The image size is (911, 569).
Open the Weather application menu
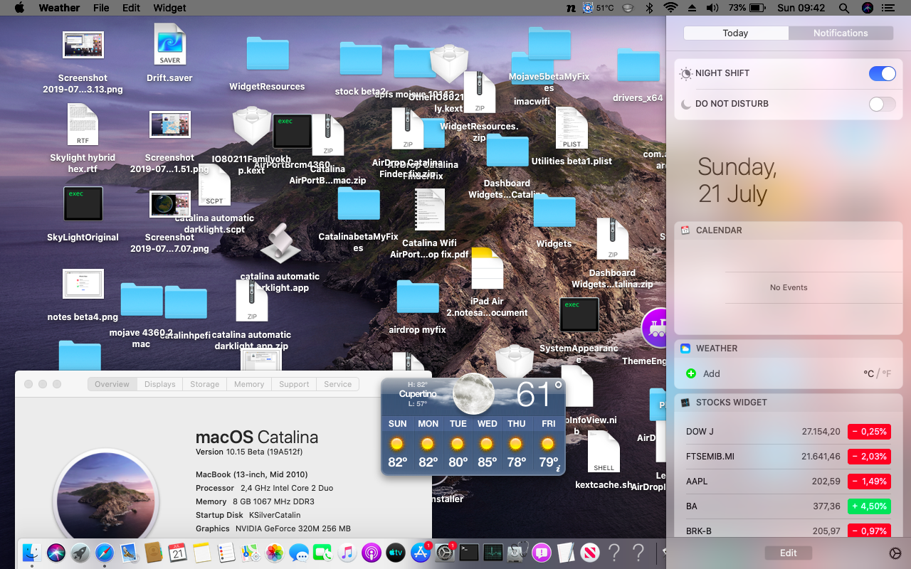(59, 8)
